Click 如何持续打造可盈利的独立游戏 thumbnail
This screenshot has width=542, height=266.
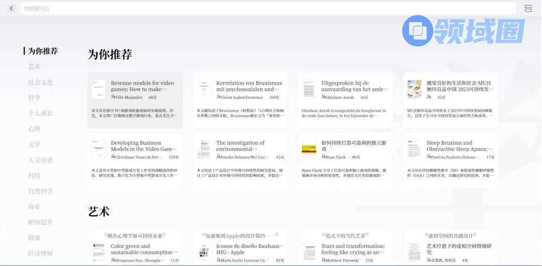[x=309, y=149]
